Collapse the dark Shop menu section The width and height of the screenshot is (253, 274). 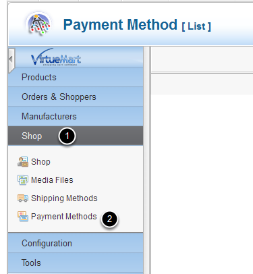point(76,136)
